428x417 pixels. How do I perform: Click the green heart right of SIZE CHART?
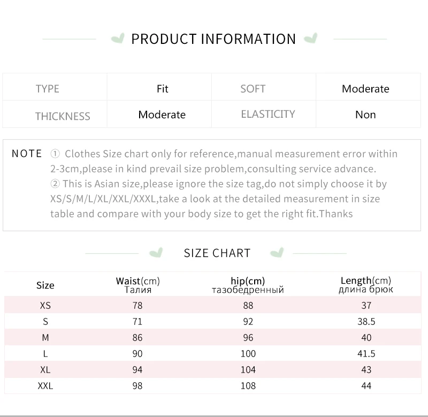point(277,253)
